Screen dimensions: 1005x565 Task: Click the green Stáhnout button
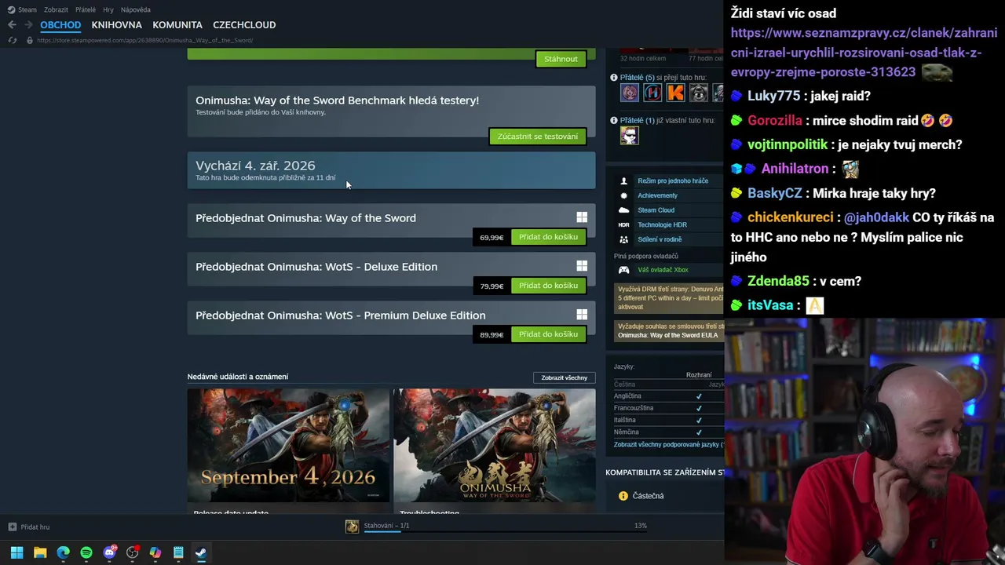561,59
